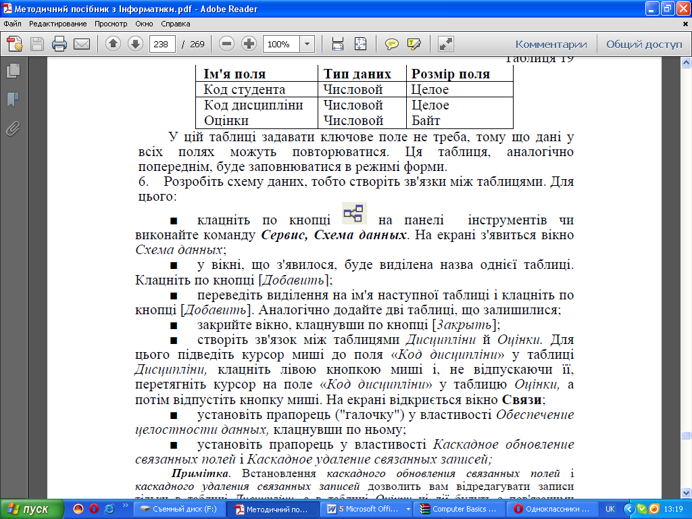Add sticky note comment icon

[x=391, y=44]
